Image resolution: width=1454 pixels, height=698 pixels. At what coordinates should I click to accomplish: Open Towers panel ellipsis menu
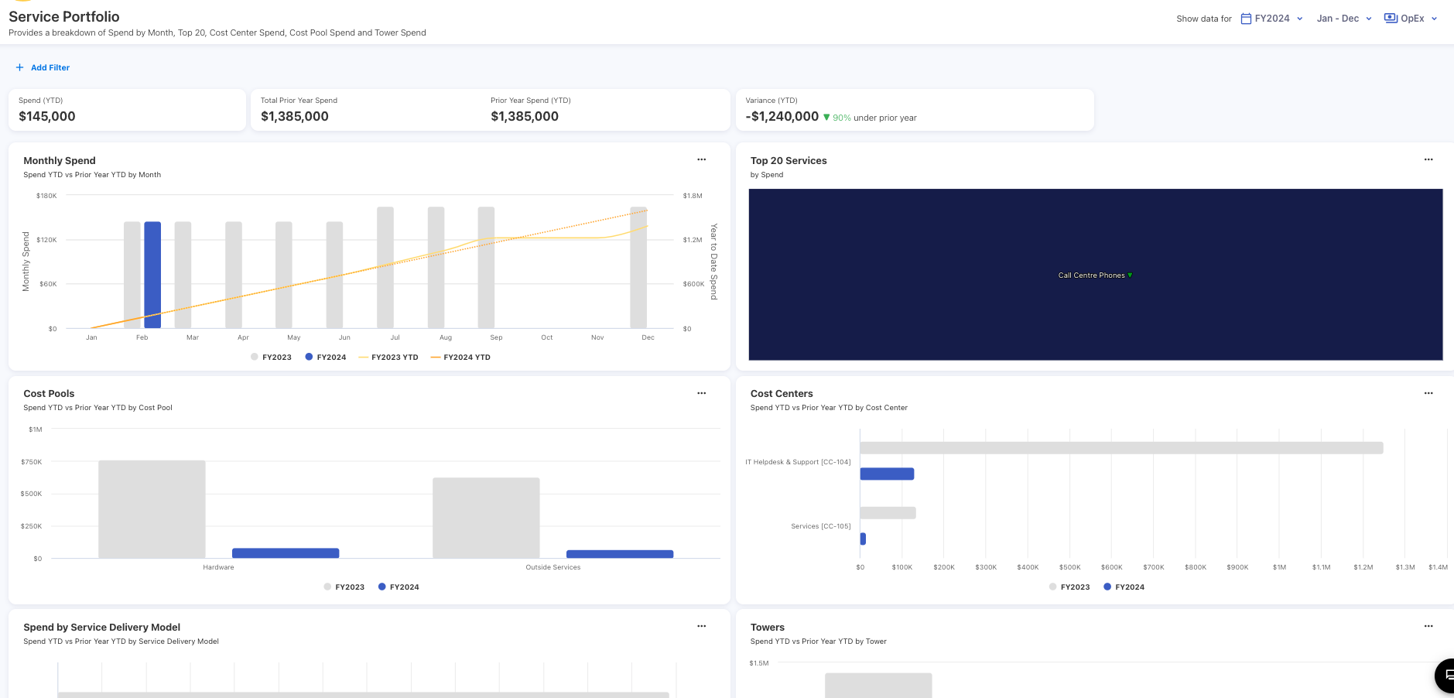click(1428, 626)
